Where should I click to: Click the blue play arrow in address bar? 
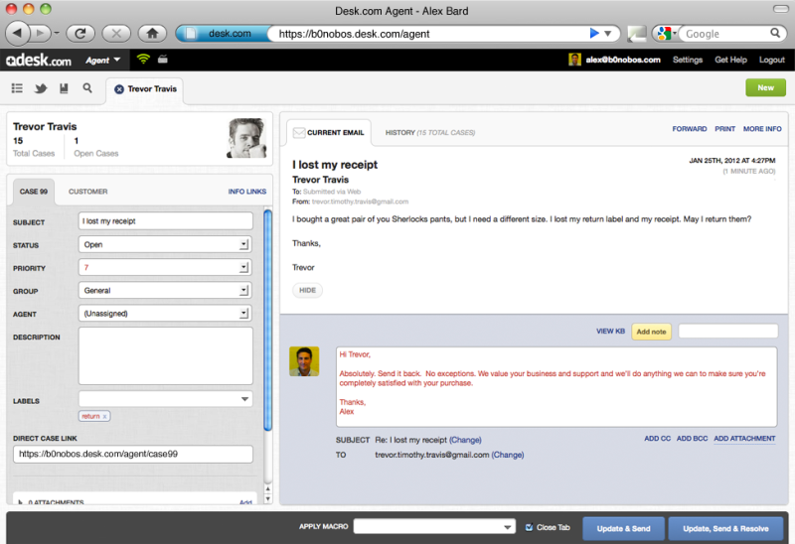pyautogui.click(x=593, y=34)
